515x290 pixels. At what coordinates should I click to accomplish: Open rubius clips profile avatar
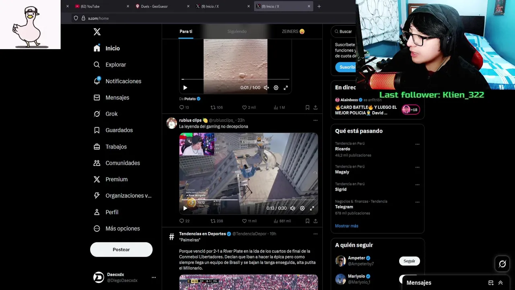coord(172,123)
